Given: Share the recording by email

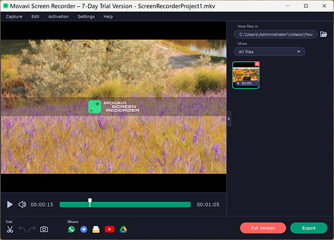Looking at the screenshot, I should [x=96, y=229].
